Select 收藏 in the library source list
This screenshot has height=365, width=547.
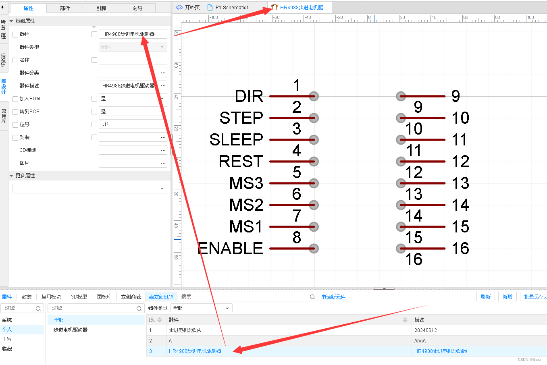(7, 349)
